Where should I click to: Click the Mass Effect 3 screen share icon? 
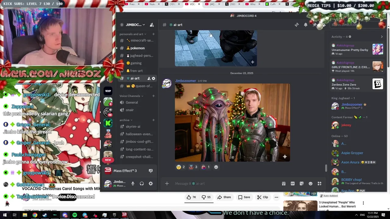tap(151, 171)
